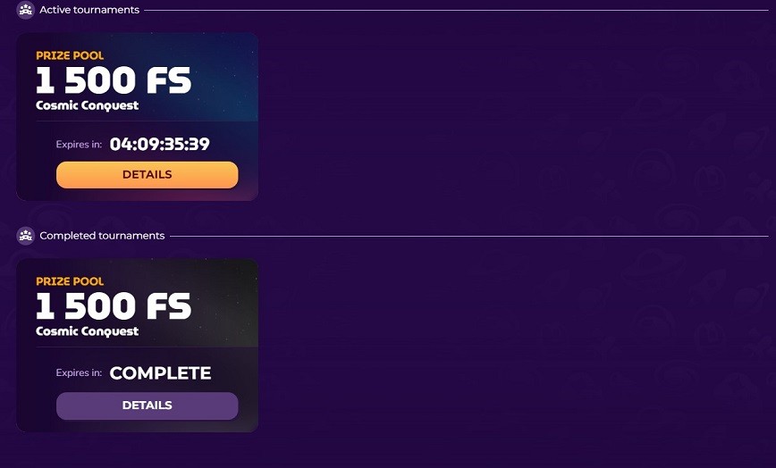Click the divider line beside Completed tournaments
The width and height of the screenshot is (776, 468).
point(469,236)
